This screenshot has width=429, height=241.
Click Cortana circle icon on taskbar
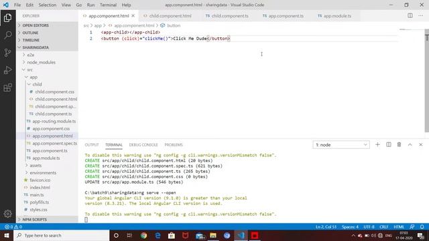pyautogui.click(x=116, y=235)
